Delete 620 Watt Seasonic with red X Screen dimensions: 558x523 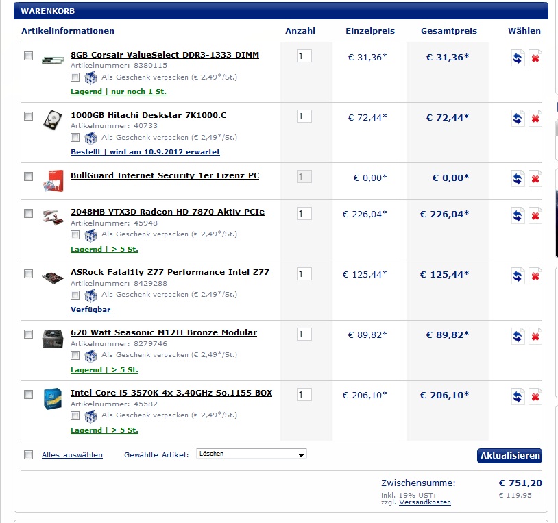point(535,336)
